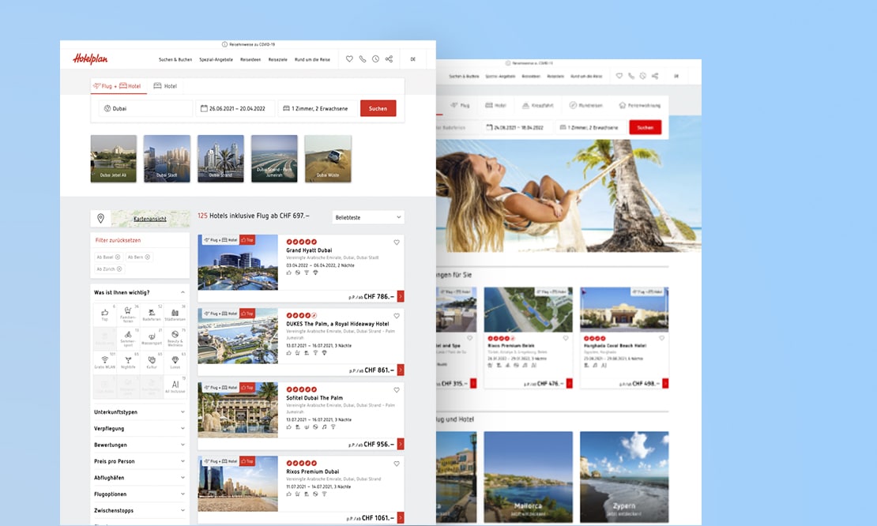This screenshot has width=877, height=526.
Task: Favorite Hurghada Coral Beach Hotel in the back window
Action: (x=661, y=338)
